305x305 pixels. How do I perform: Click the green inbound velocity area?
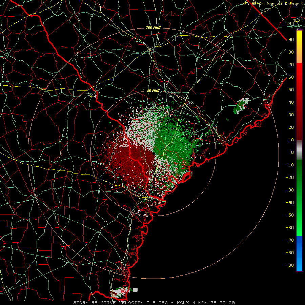point(173,144)
